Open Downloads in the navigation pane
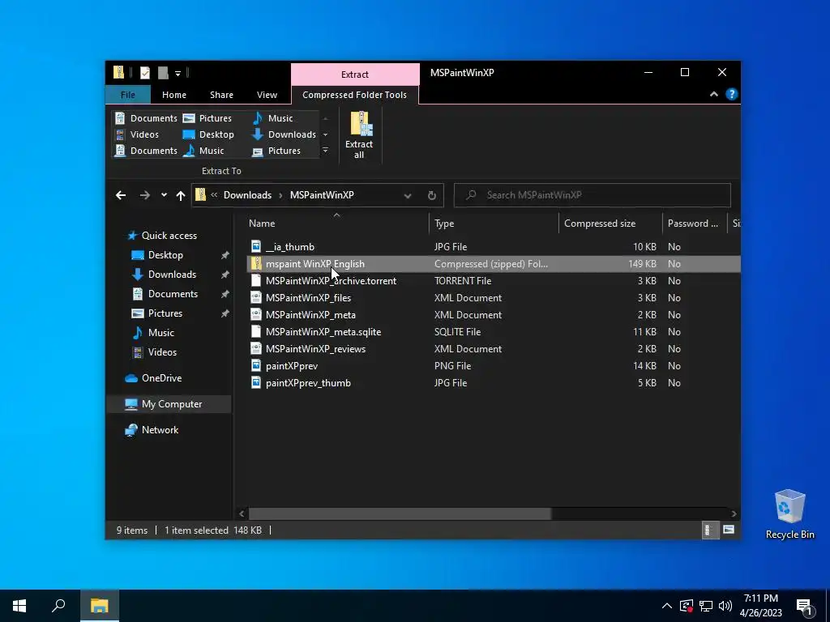The height and width of the screenshot is (622, 830). click(x=172, y=275)
